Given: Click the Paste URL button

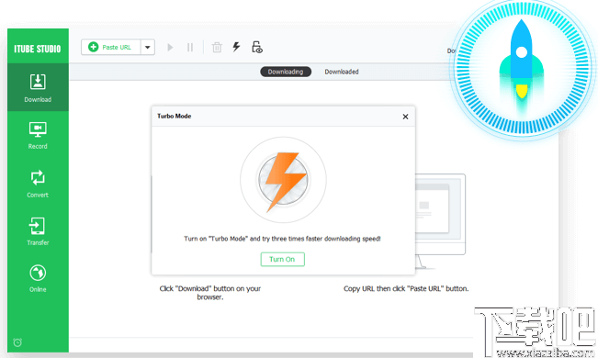Looking at the screenshot, I should click(x=110, y=48).
